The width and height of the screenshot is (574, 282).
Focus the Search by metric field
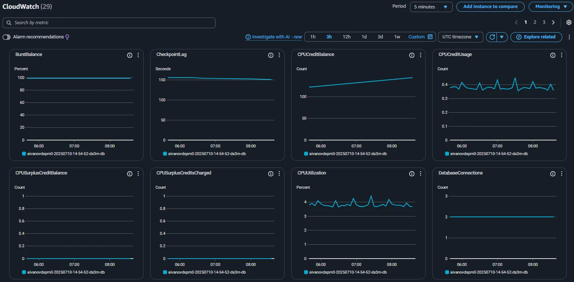109,23
